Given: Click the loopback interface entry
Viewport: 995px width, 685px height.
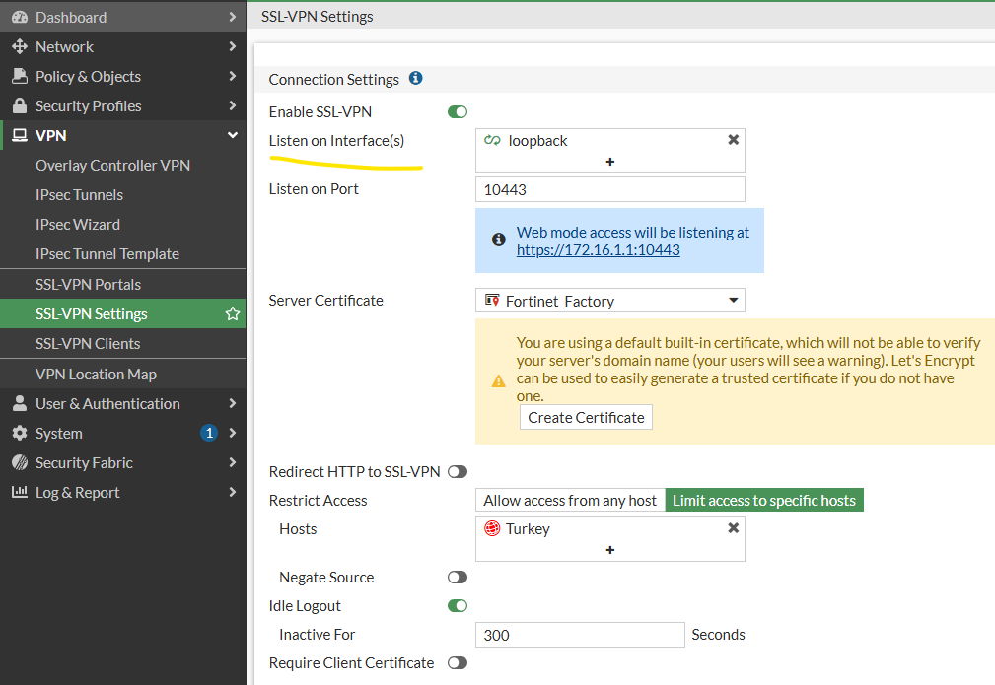Looking at the screenshot, I should coord(536,140).
